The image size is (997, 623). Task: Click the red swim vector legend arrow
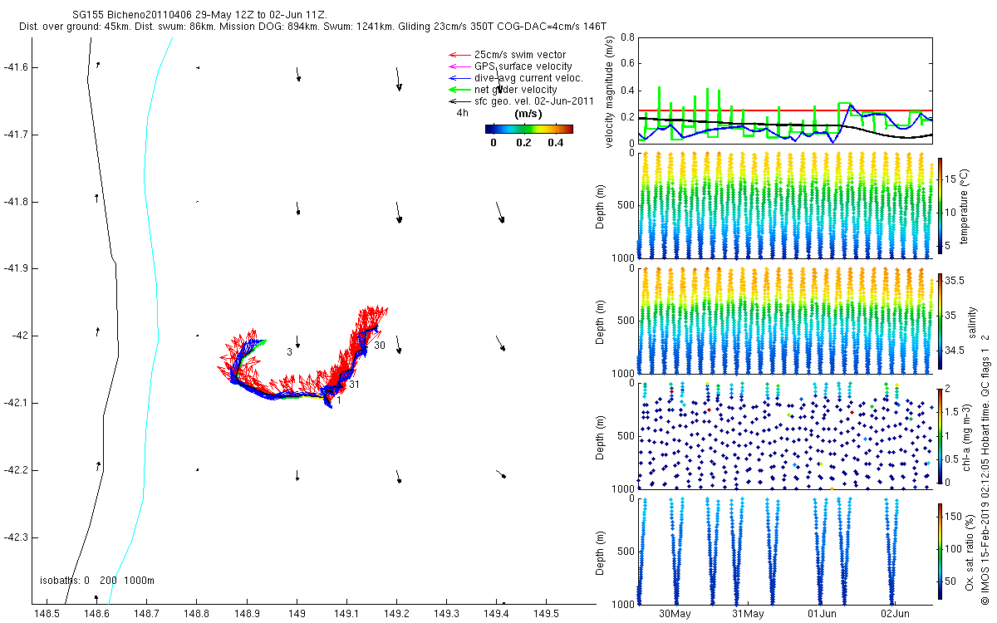(x=459, y=55)
